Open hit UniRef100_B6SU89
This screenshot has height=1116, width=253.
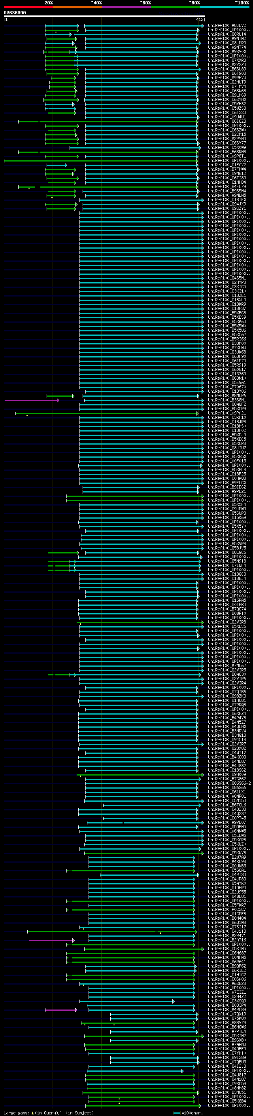(227, 69)
